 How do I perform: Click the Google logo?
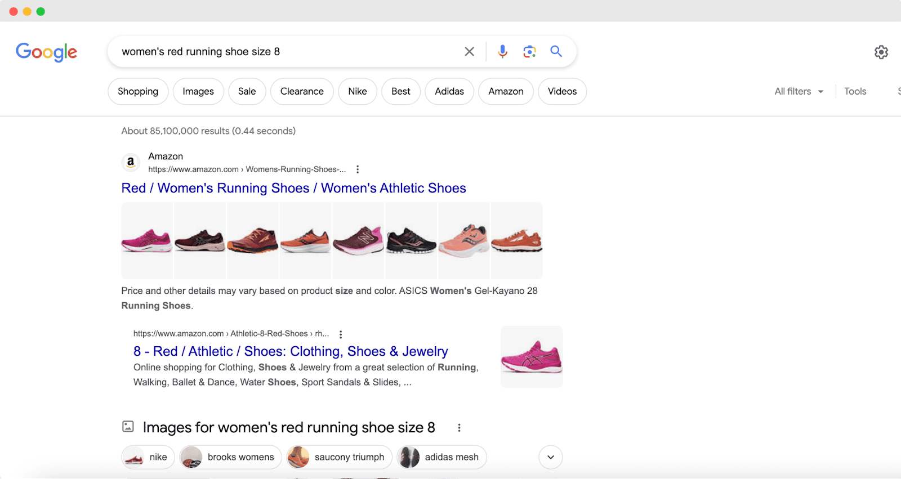(46, 52)
